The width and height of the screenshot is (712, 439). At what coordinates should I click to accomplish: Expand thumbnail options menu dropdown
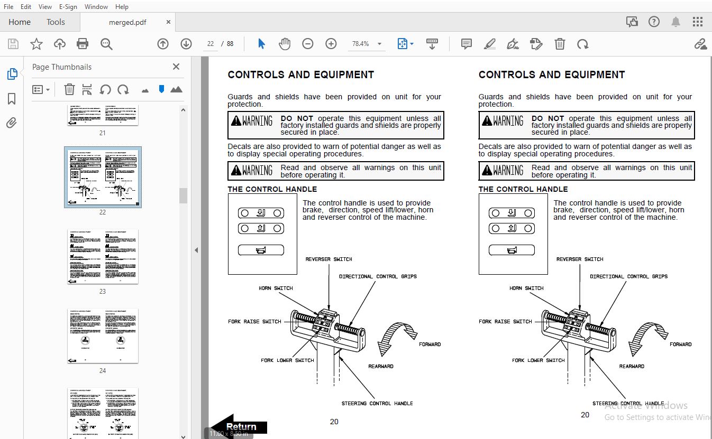point(41,89)
